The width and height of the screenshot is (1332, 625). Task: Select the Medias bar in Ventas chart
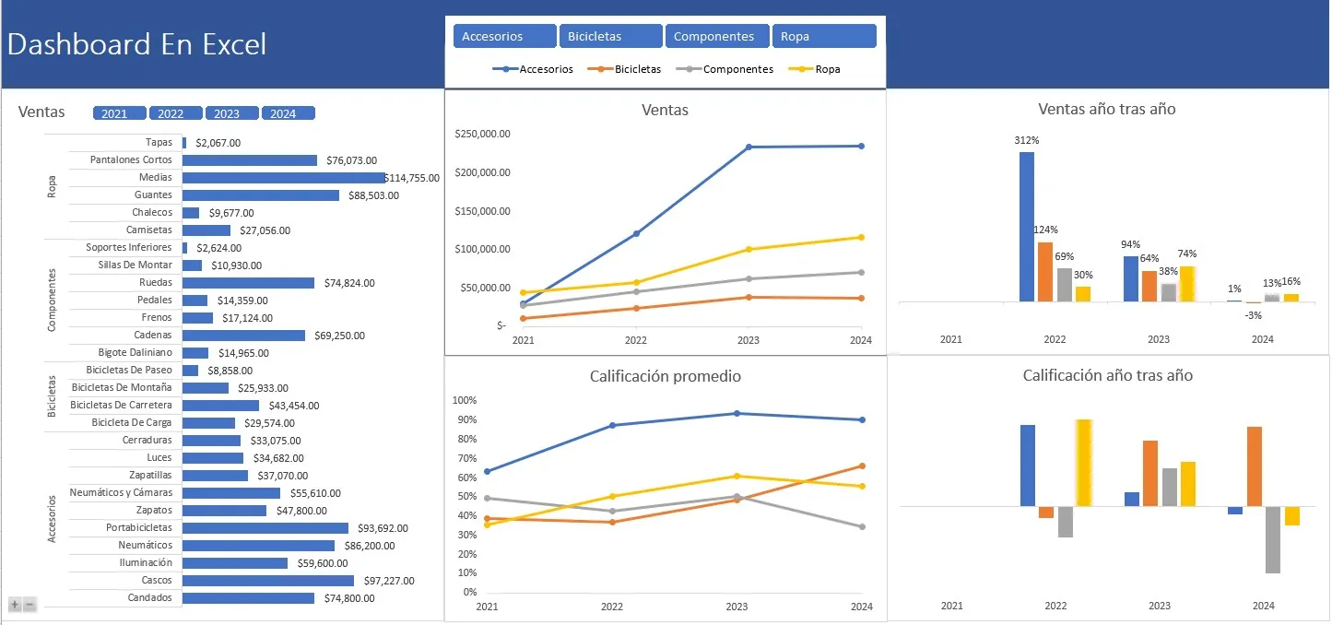coord(284,177)
